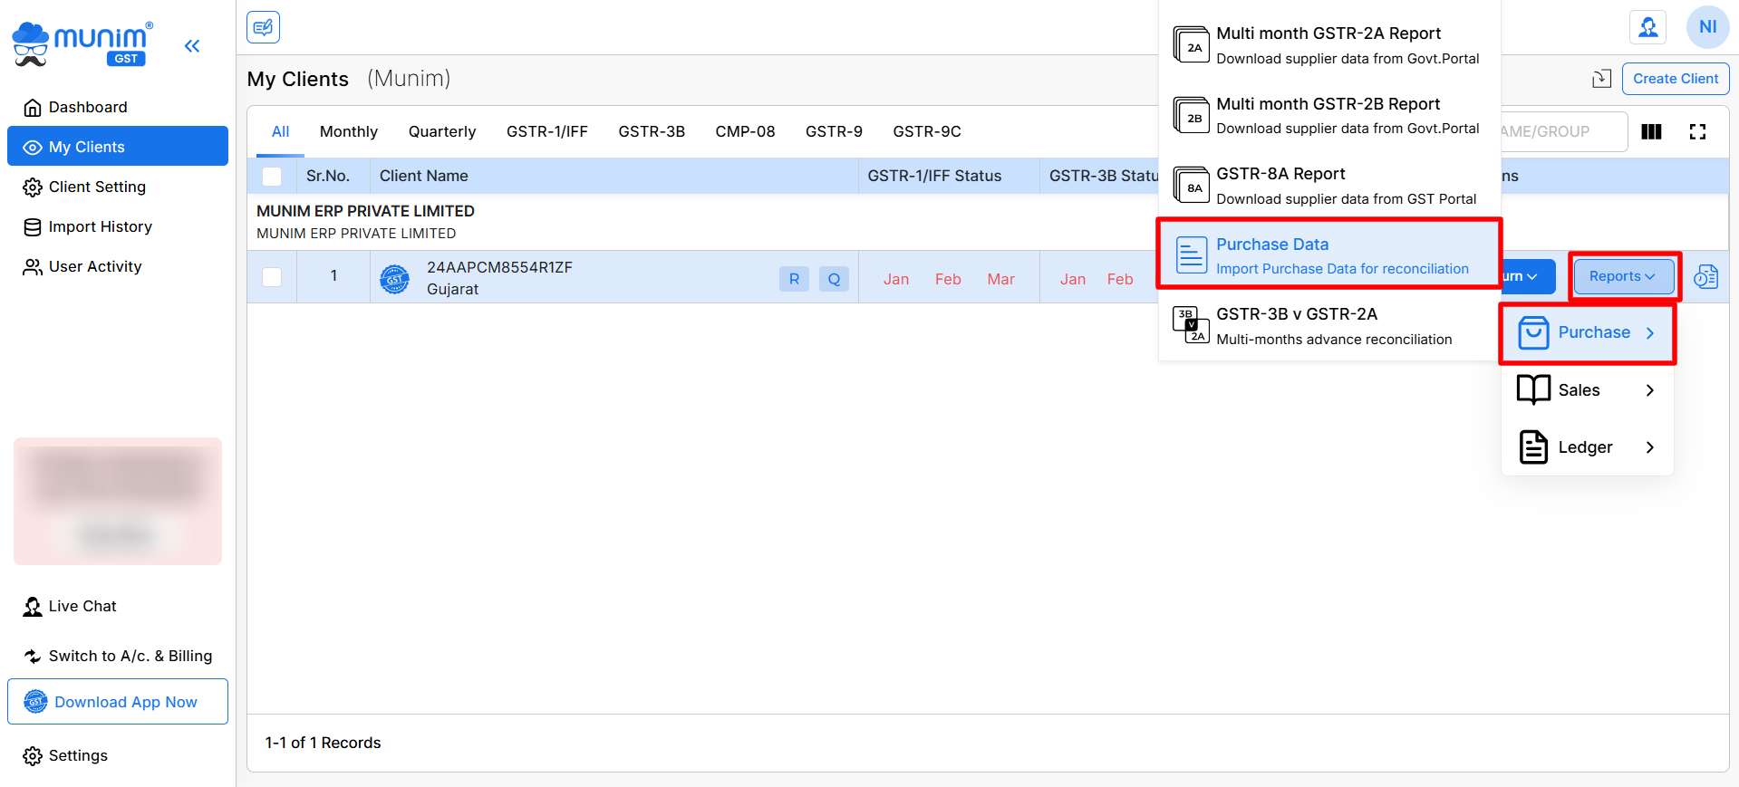Toggle the R badge on client row
The width and height of the screenshot is (1739, 787).
pos(794,279)
